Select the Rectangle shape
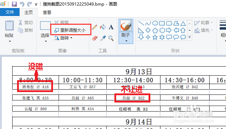Image resolution: width=226 pixels, height=129 pixels. (162, 23)
